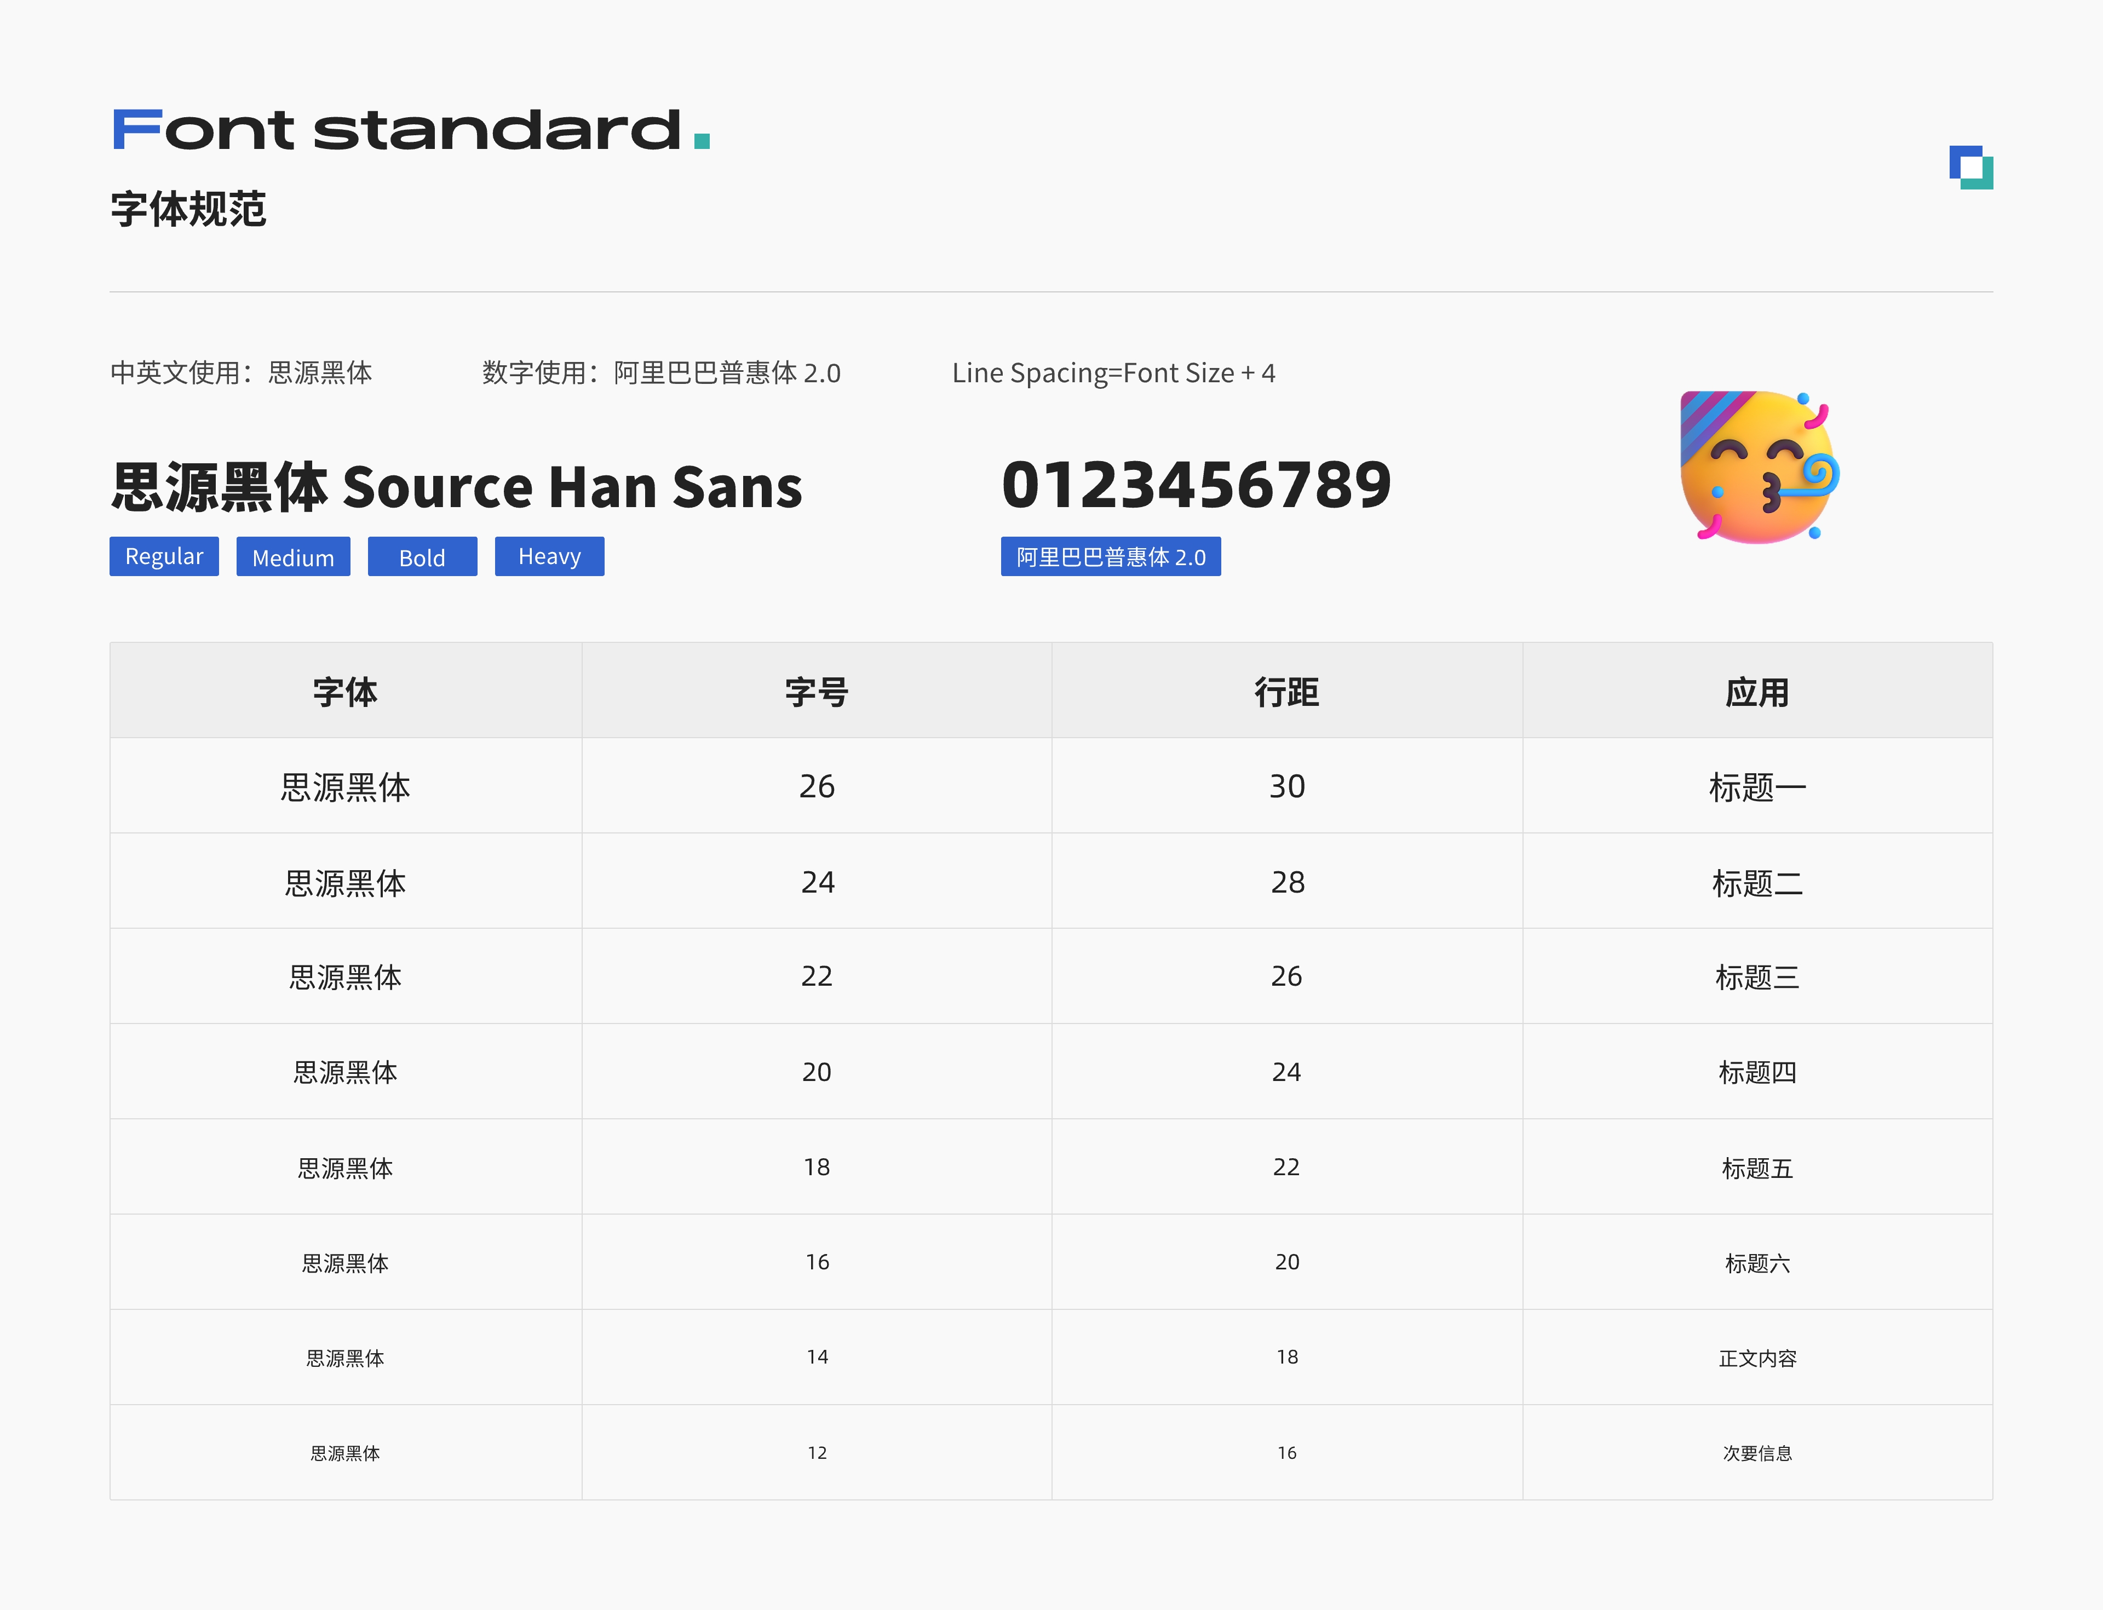The height and width of the screenshot is (1610, 2103).
Task: Select the Bold weight tag
Action: [x=422, y=557]
